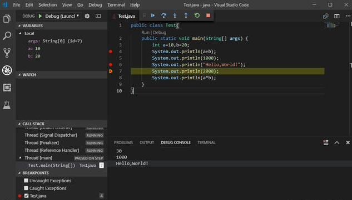Open editor More Actions ellipsis
This screenshot has width=352, height=200.
tap(348, 16)
